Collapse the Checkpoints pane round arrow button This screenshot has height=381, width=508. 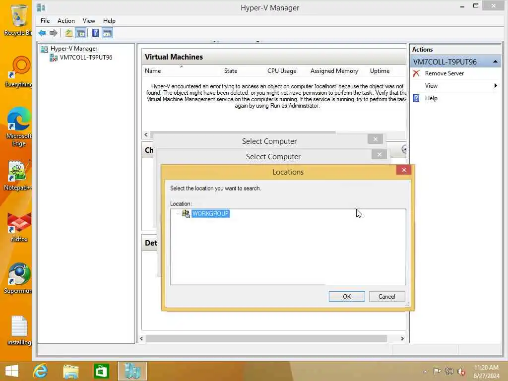pyautogui.click(x=404, y=149)
